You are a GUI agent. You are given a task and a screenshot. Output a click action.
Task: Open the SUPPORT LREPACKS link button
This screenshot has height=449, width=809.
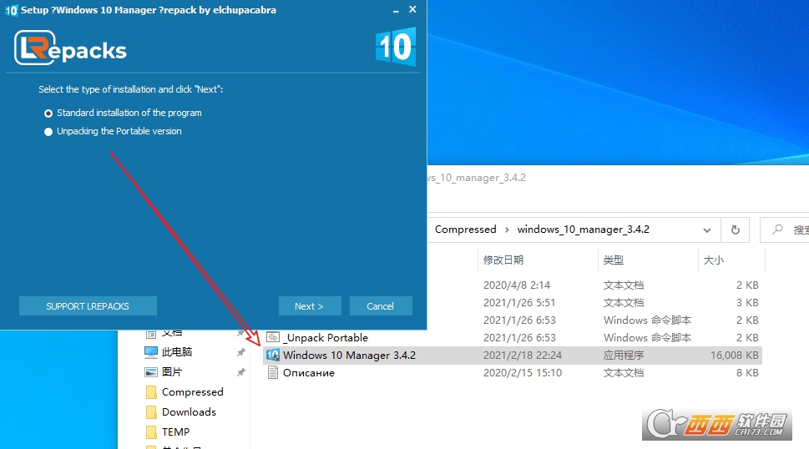coord(88,306)
